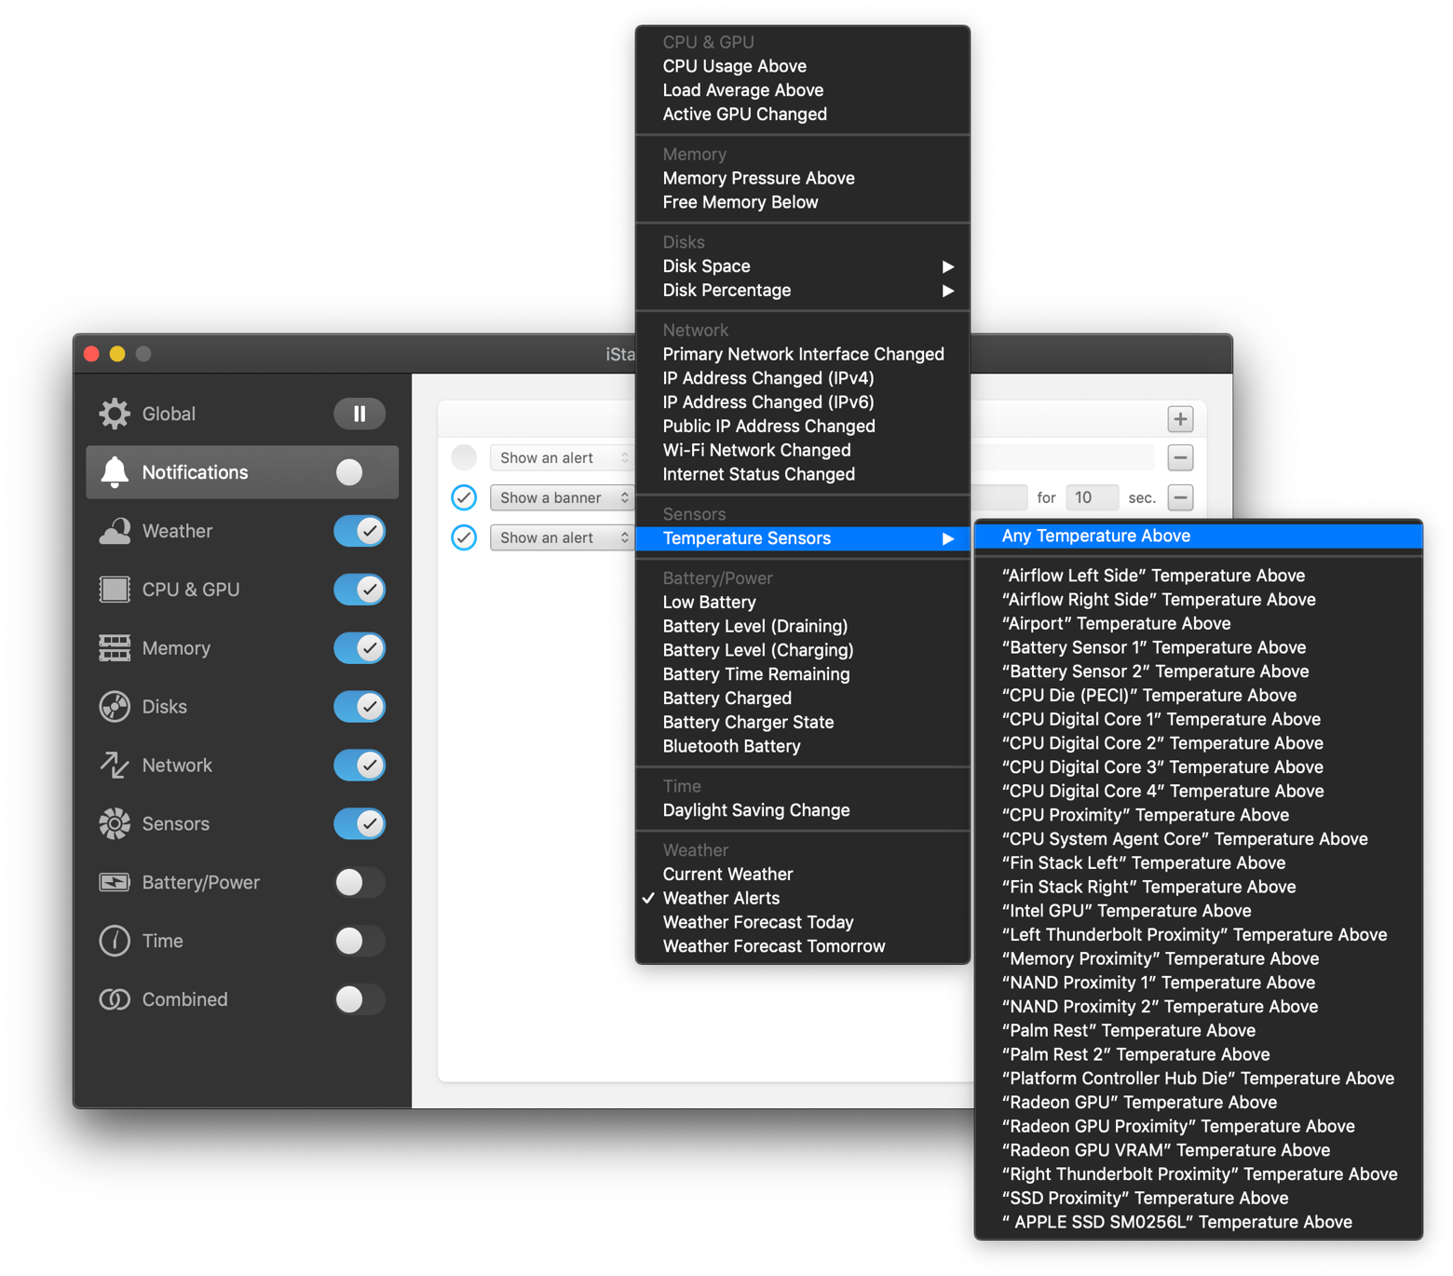This screenshot has width=1453, height=1276.
Task: Add a new notification with plus button
Action: point(1180,419)
